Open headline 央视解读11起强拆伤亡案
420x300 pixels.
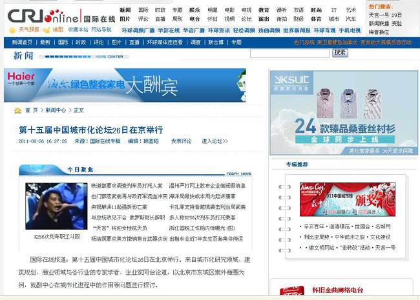119,207
